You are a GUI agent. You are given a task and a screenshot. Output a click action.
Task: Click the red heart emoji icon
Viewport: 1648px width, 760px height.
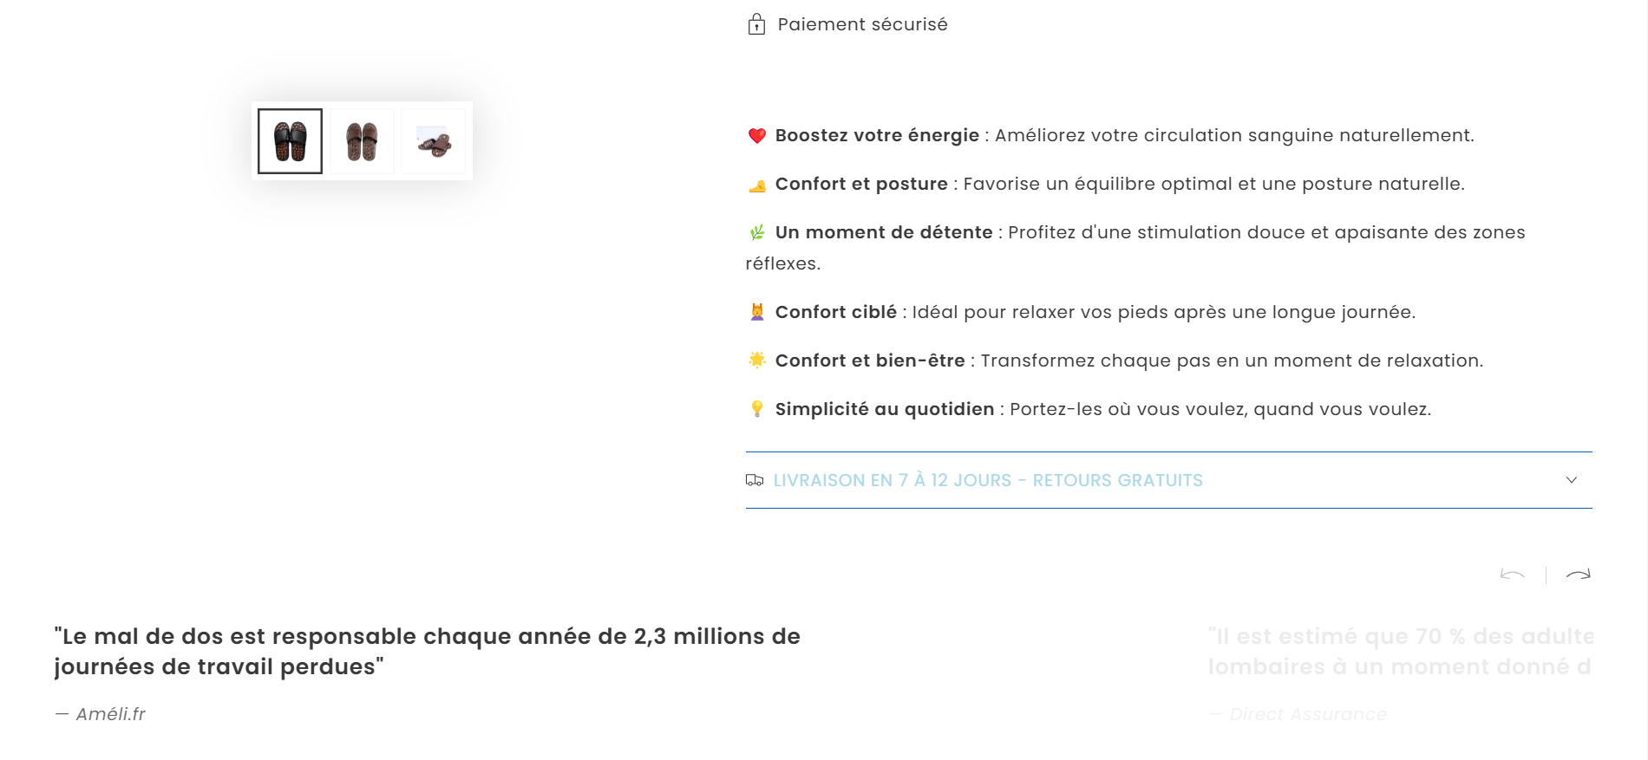pyautogui.click(x=757, y=136)
